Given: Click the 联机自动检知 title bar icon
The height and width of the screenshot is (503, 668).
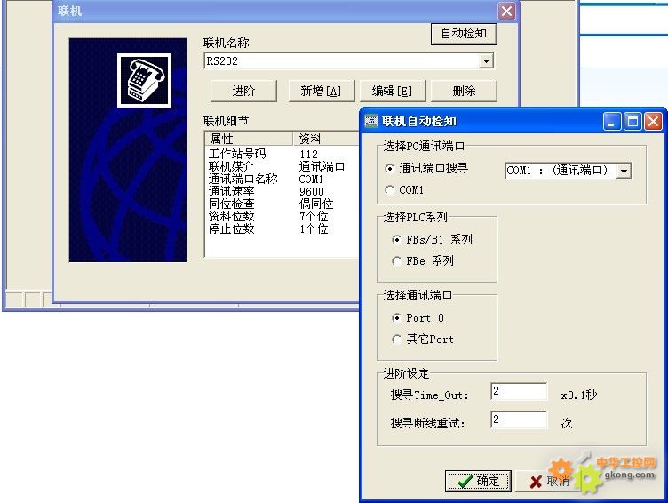Looking at the screenshot, I should tap(371, 122).
